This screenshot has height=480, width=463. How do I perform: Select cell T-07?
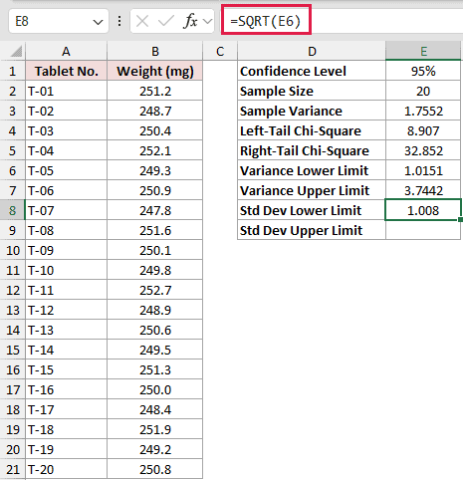point(67,210)
